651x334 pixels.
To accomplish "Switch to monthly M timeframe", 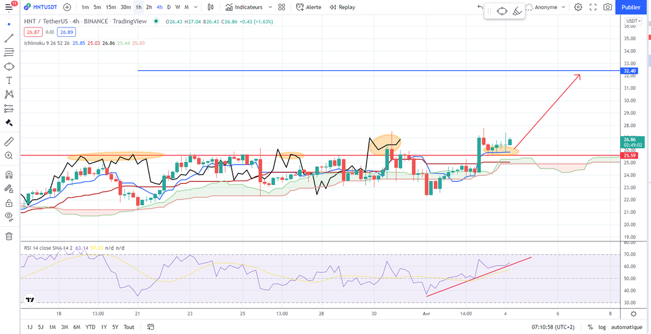I will [187, 8].
